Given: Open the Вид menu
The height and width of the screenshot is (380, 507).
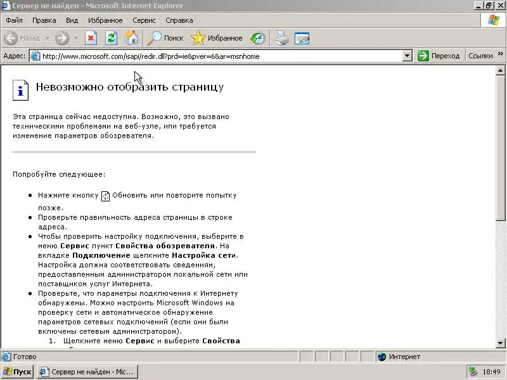Looking at the screenshot, I should tap(72, 20).
